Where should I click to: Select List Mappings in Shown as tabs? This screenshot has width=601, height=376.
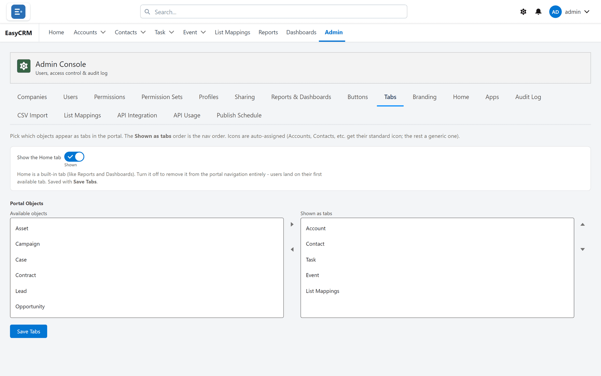(x=437, y=291)
